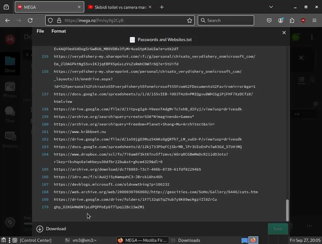Viewport: 322px width, 244px height.
Task: Close the dimmed MEGA panel X
Action: 301,58
